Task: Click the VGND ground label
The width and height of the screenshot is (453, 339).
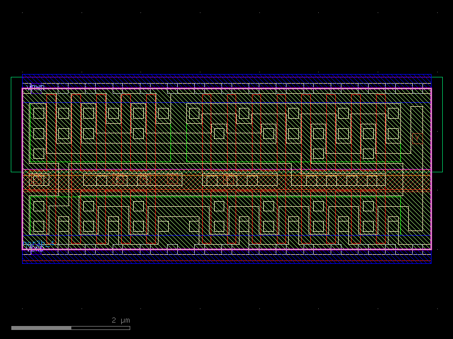Action: coord(34,249)
